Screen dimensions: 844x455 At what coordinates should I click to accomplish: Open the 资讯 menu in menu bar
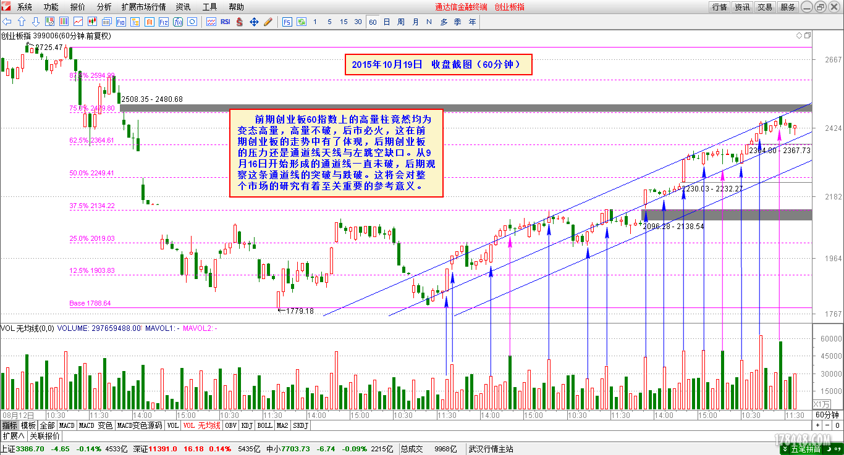(184, 7)
